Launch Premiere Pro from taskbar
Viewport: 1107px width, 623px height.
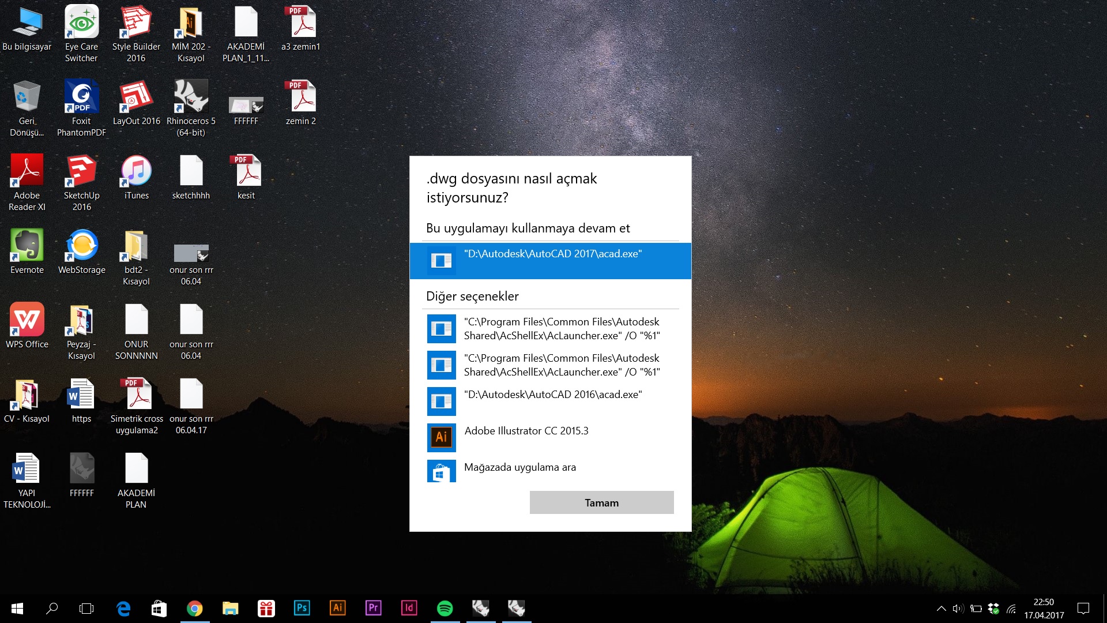coord(374,608)
